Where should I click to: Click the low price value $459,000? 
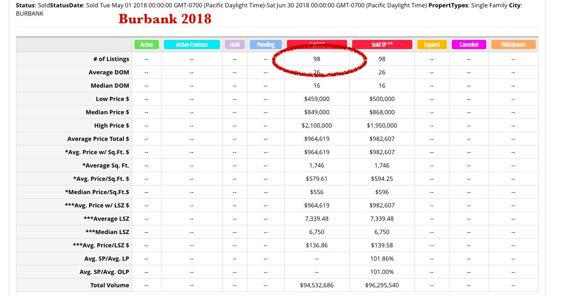coord(317,99)
